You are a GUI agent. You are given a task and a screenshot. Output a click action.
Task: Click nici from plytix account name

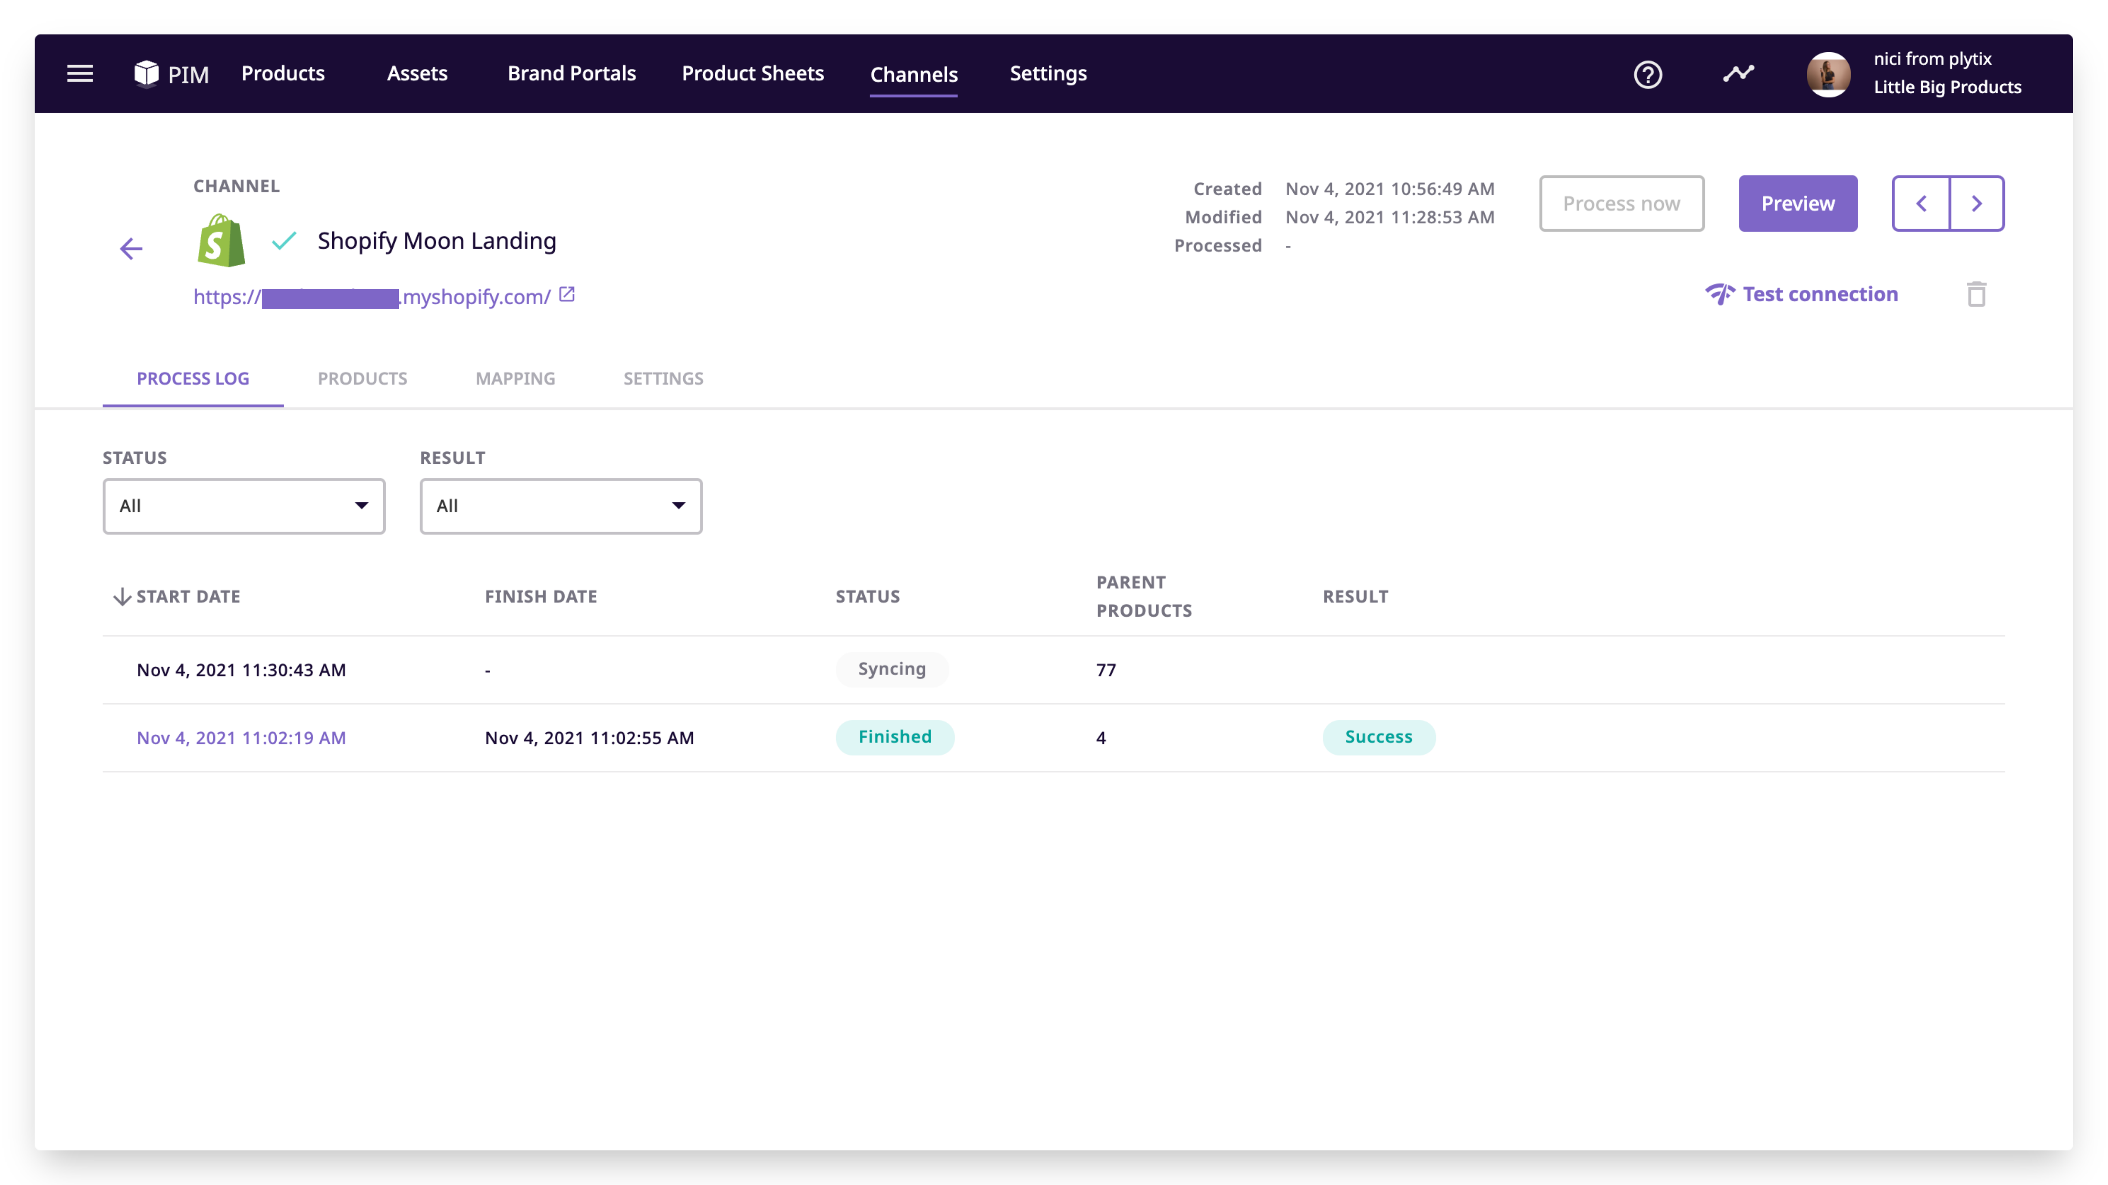[x=1932, y=59]
